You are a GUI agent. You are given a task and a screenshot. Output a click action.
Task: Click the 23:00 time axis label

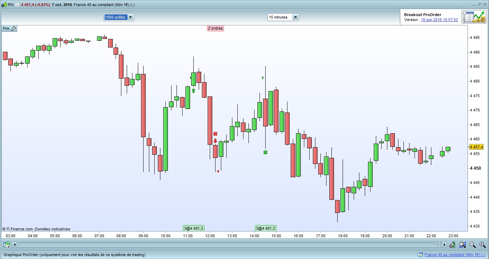[x=453, y=236]
